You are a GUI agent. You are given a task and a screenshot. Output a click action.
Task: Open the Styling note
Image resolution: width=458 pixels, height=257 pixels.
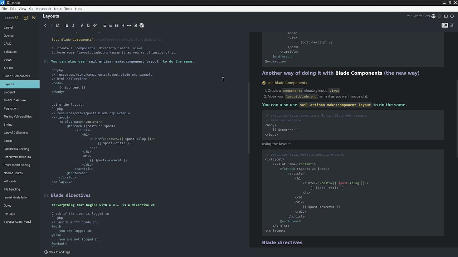pos(20,125)
